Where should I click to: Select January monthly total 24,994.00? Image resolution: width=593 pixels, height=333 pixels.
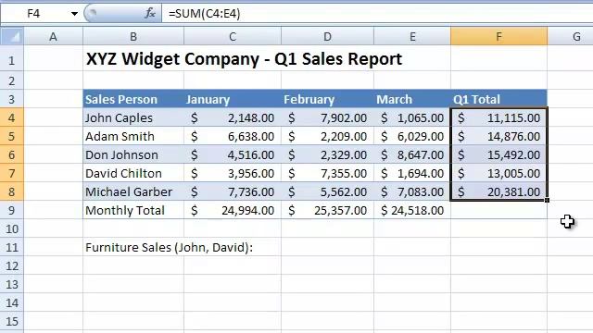point(233,210)
